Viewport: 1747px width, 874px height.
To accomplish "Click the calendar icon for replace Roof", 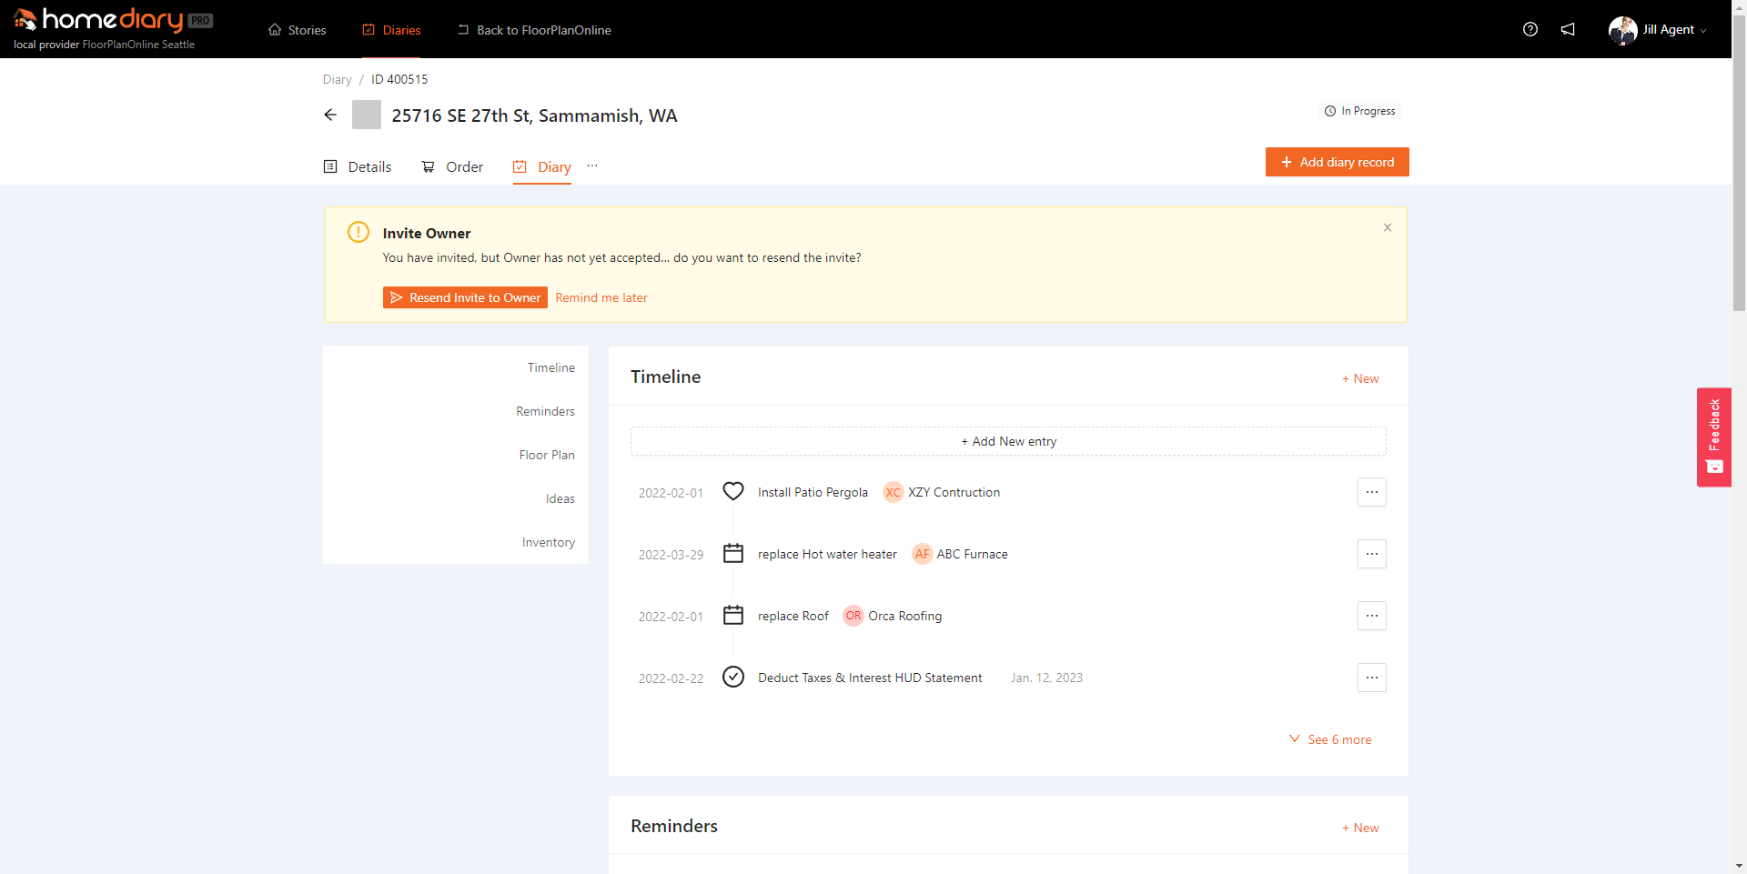I will (733, 615).
